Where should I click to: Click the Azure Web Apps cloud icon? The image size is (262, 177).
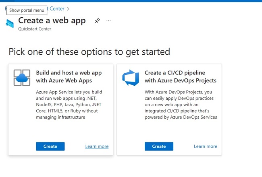22,78
